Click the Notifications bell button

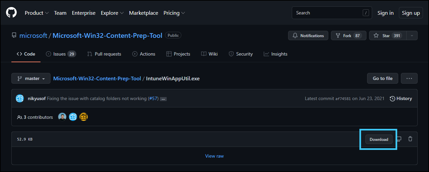point(308,35)
